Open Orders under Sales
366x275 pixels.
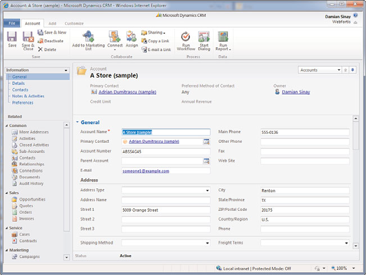point(22,212)
